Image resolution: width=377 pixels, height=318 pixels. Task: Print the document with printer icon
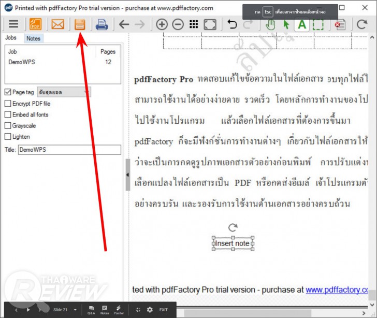pos(102,24)
